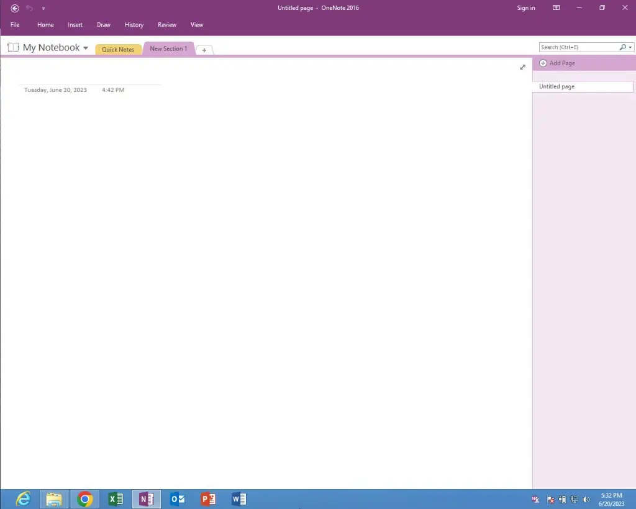
Task: Open Outlook from the taskbar
Action: click(177, 499)
